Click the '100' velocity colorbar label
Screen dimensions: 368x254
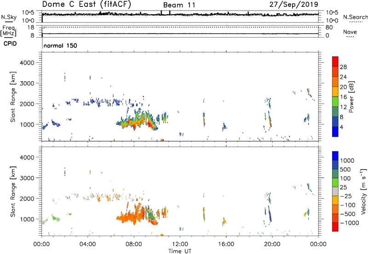click(x=345, y=178)
